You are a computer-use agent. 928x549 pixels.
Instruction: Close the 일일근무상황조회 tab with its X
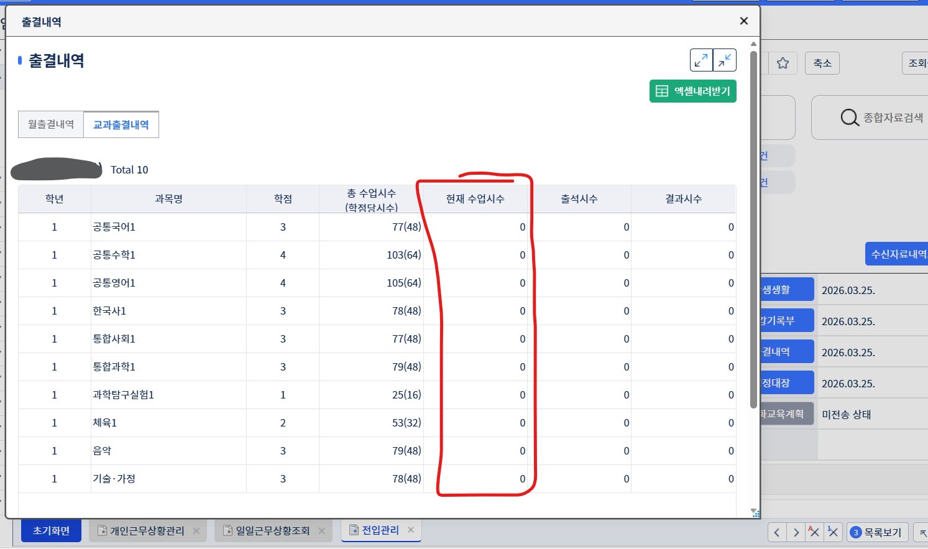tap(322, 530)
